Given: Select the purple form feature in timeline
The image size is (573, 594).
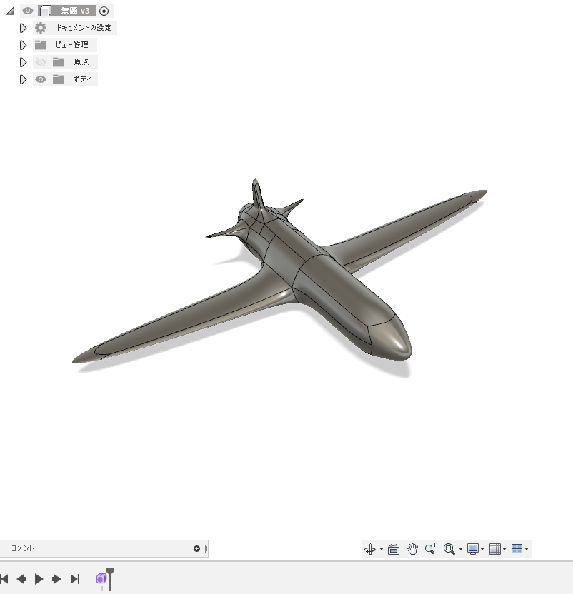Looking at the screenshot, I should tap(101, 578).
